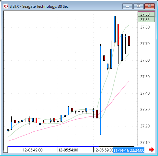The height and width of the screenshot is (156, 158).
Task: Click the blue horizontal scrollbar above time axis
Action: [x=53, y=147]
